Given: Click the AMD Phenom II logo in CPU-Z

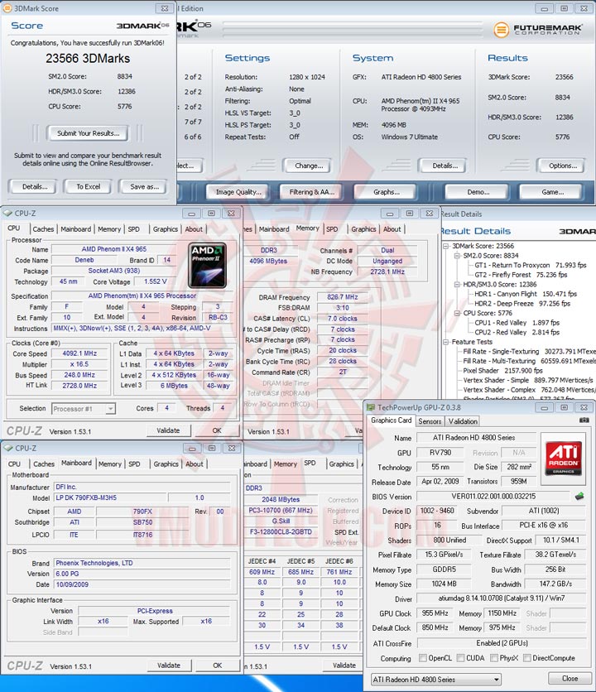Looking at the screenshot, I should [x=207, y=265].
